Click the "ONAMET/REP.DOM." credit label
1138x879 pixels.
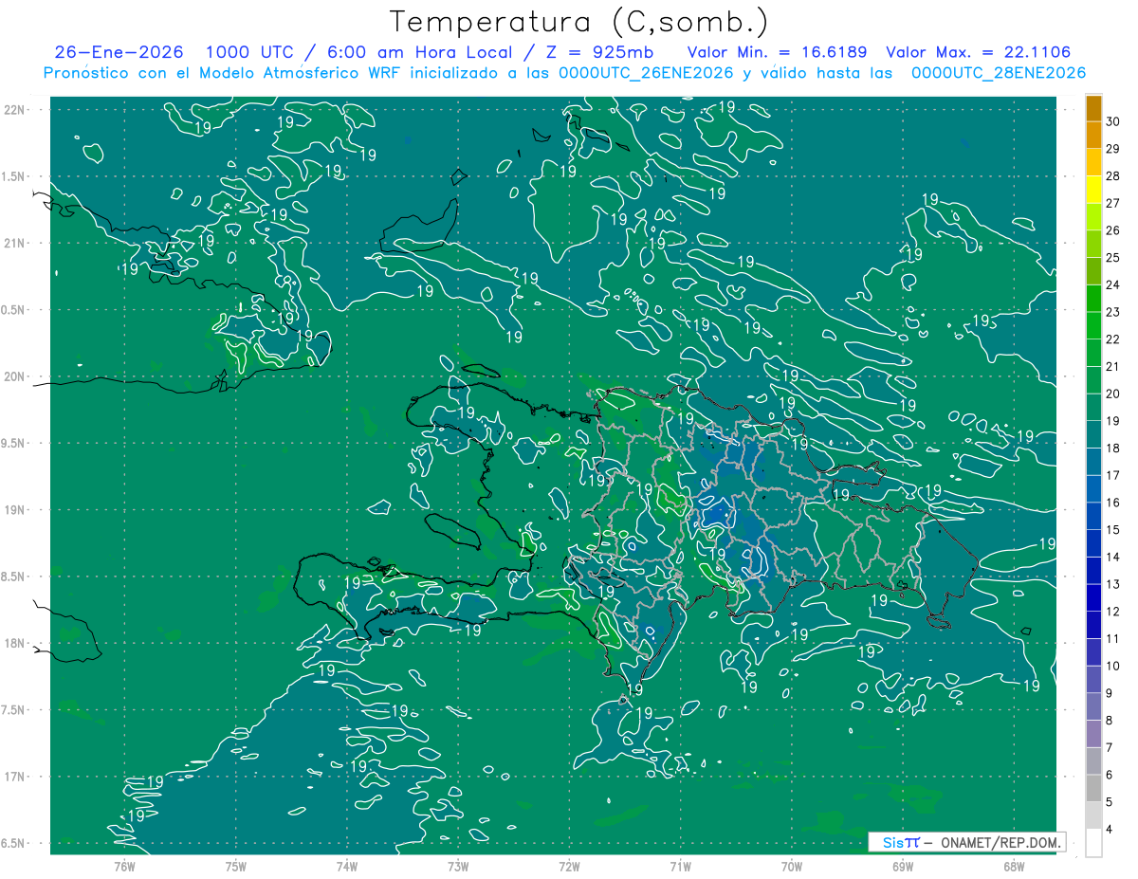1000,842
